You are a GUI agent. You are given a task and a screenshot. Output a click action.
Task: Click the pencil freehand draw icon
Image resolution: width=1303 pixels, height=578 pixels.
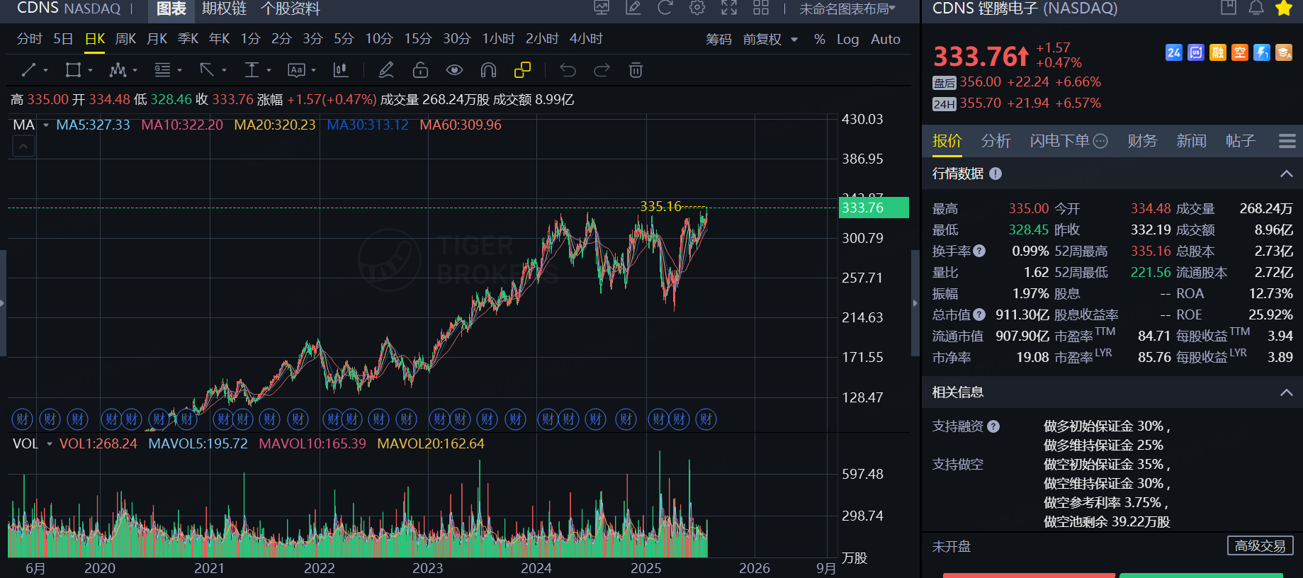coord(386,69)
